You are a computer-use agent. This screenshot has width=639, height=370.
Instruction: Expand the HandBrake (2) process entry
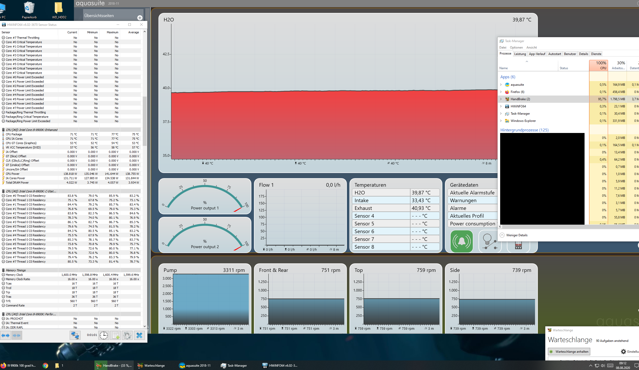pyautogui.click(x=501, y=99)
